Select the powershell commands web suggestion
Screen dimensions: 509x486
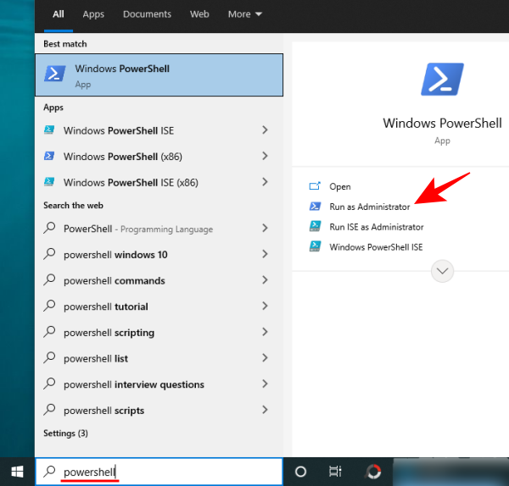pos(115,281)
